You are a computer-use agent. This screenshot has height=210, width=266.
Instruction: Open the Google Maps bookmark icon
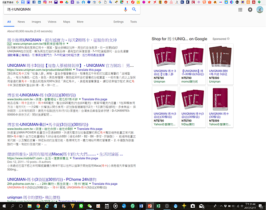(x=121, y=2)
